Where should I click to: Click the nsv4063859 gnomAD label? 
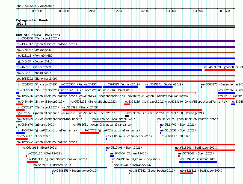point(223,67)
